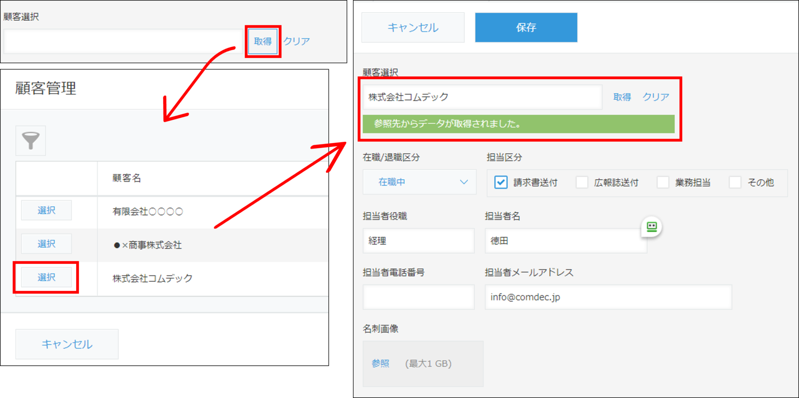799x398 pixels.
Task: Click the 取得 button in the top-left panel
Action: [x=263, y=41]
